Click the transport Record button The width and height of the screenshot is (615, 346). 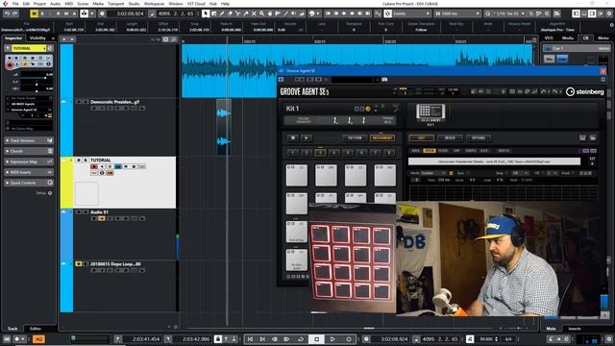coord(348,339)
